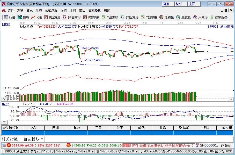
Task: Open the 工具 menu
Action: click(73, 11)
